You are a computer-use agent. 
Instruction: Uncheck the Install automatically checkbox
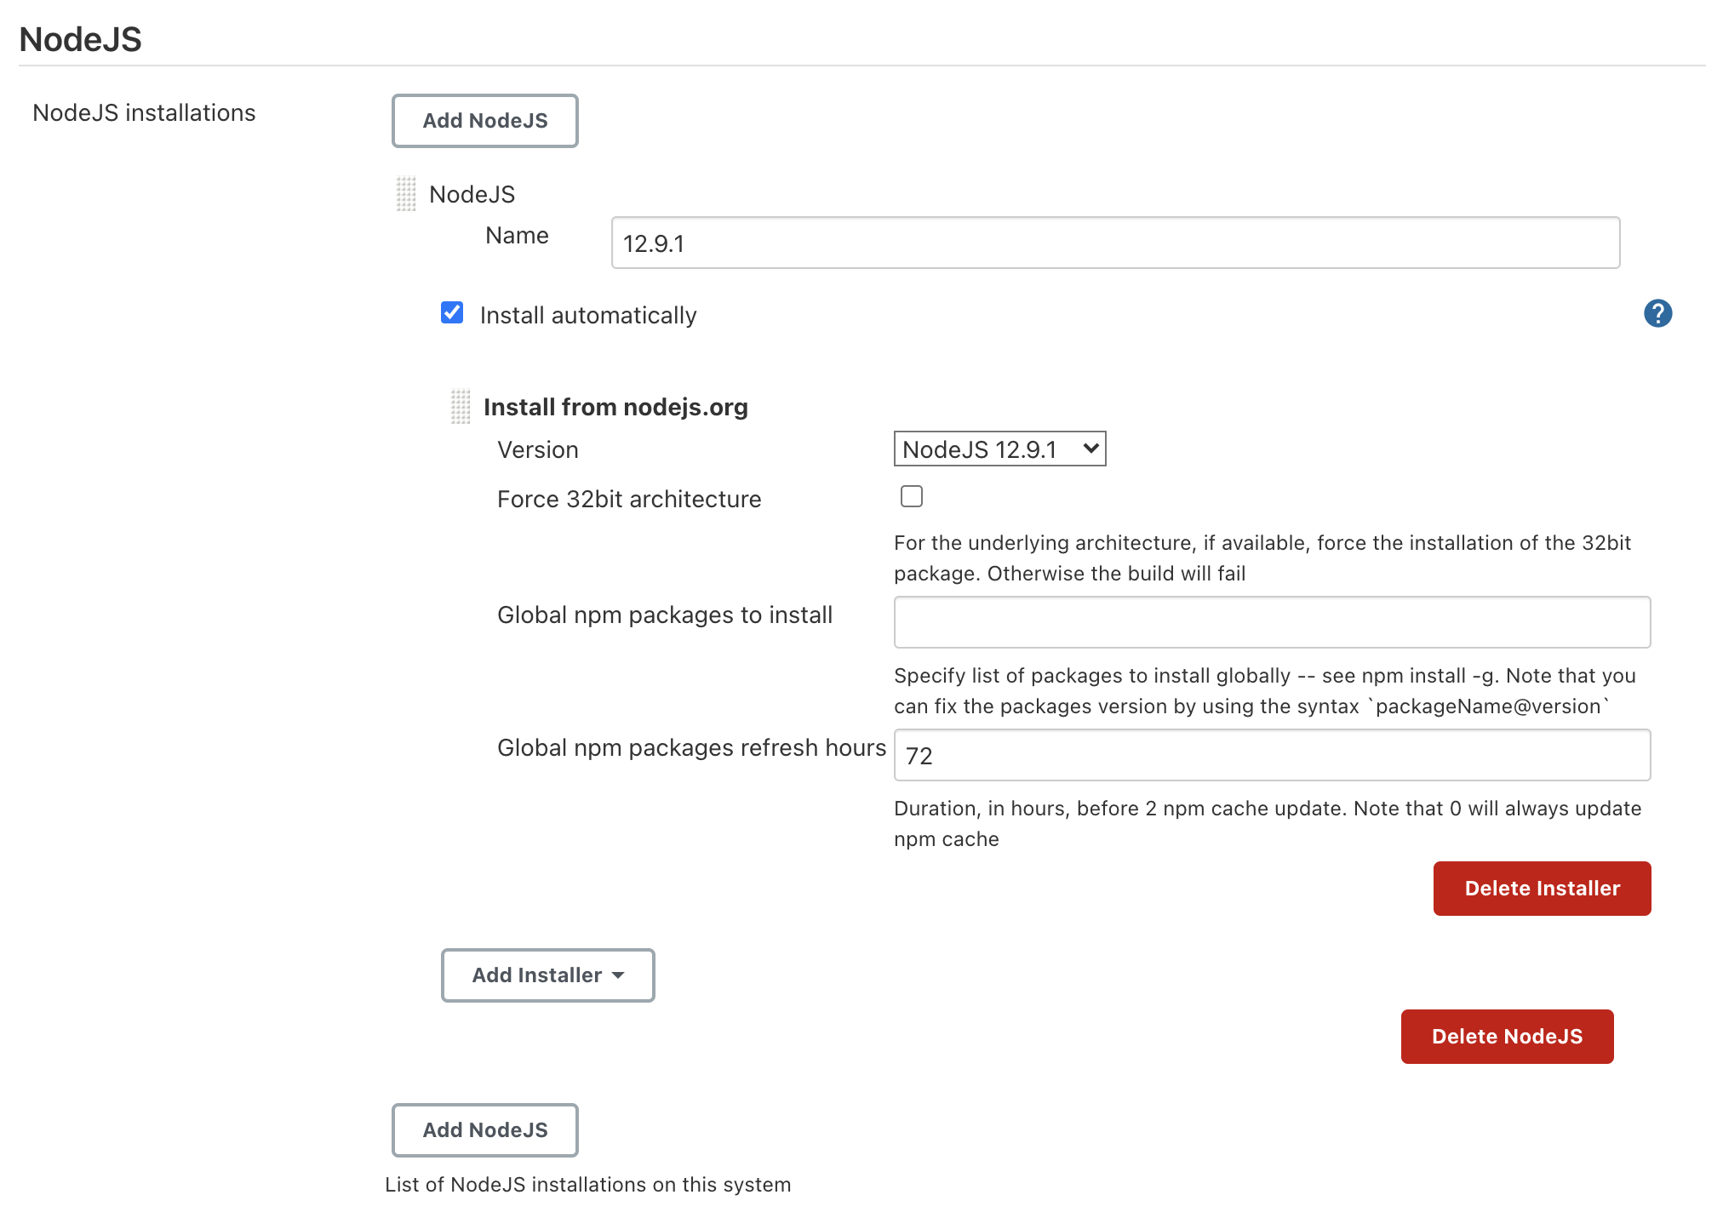coord(452,313)
